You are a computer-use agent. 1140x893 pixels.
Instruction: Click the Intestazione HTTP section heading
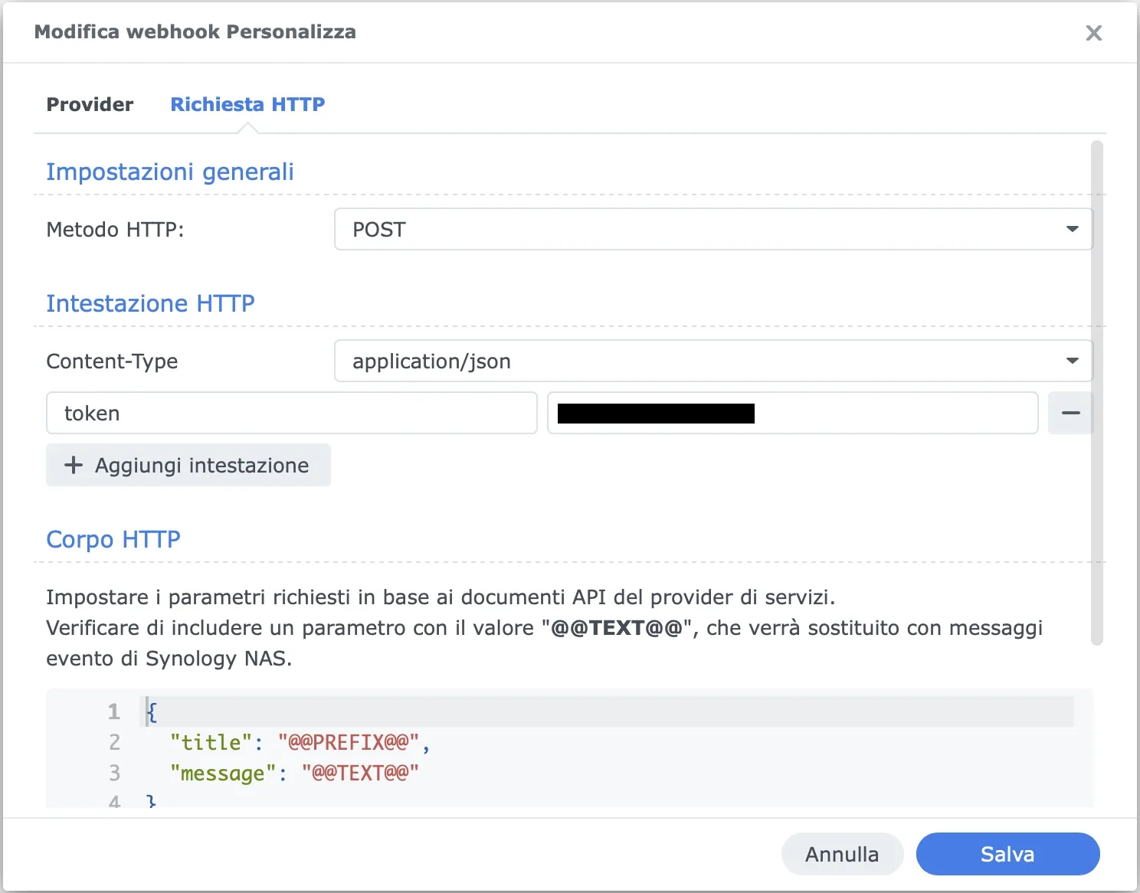[x=150, y=303]
